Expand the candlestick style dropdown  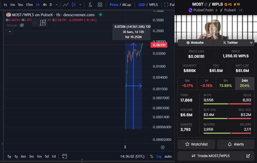point(80,4)
